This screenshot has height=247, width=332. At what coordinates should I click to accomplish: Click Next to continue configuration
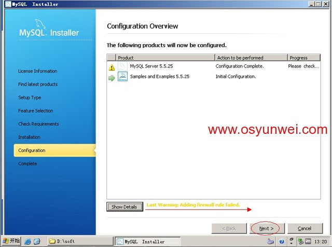click(267, 228)
